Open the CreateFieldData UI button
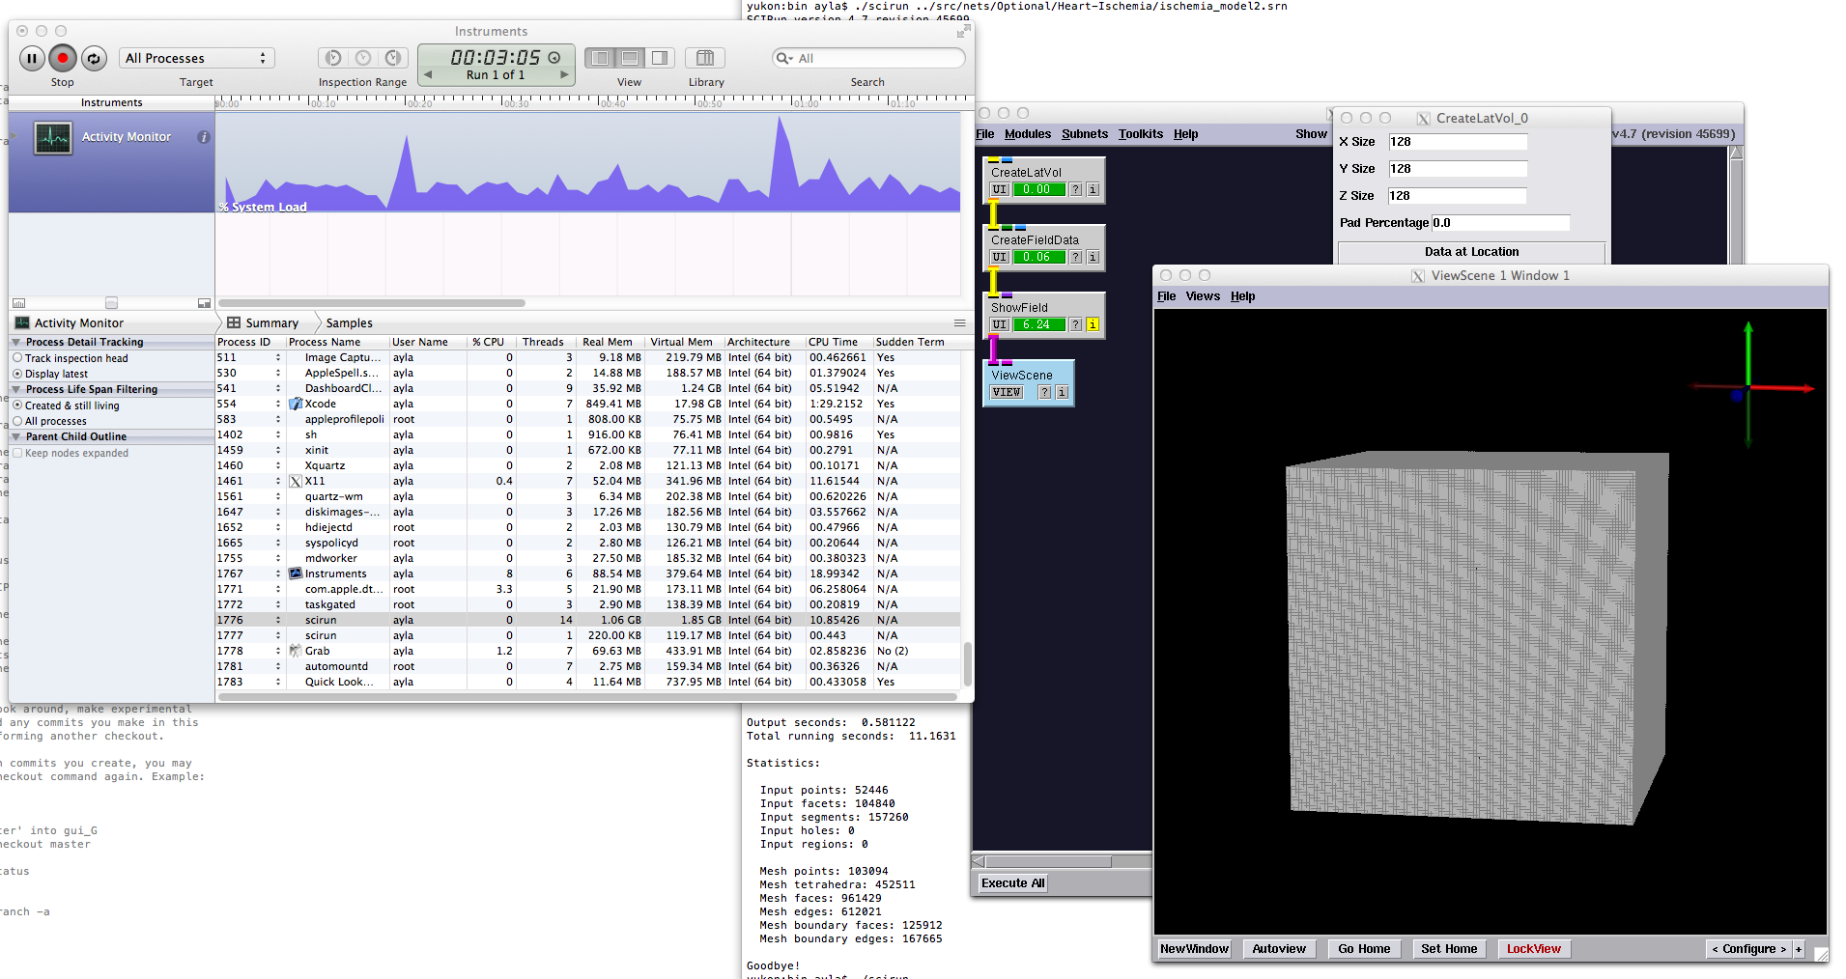 click(x=1000, y=257)
